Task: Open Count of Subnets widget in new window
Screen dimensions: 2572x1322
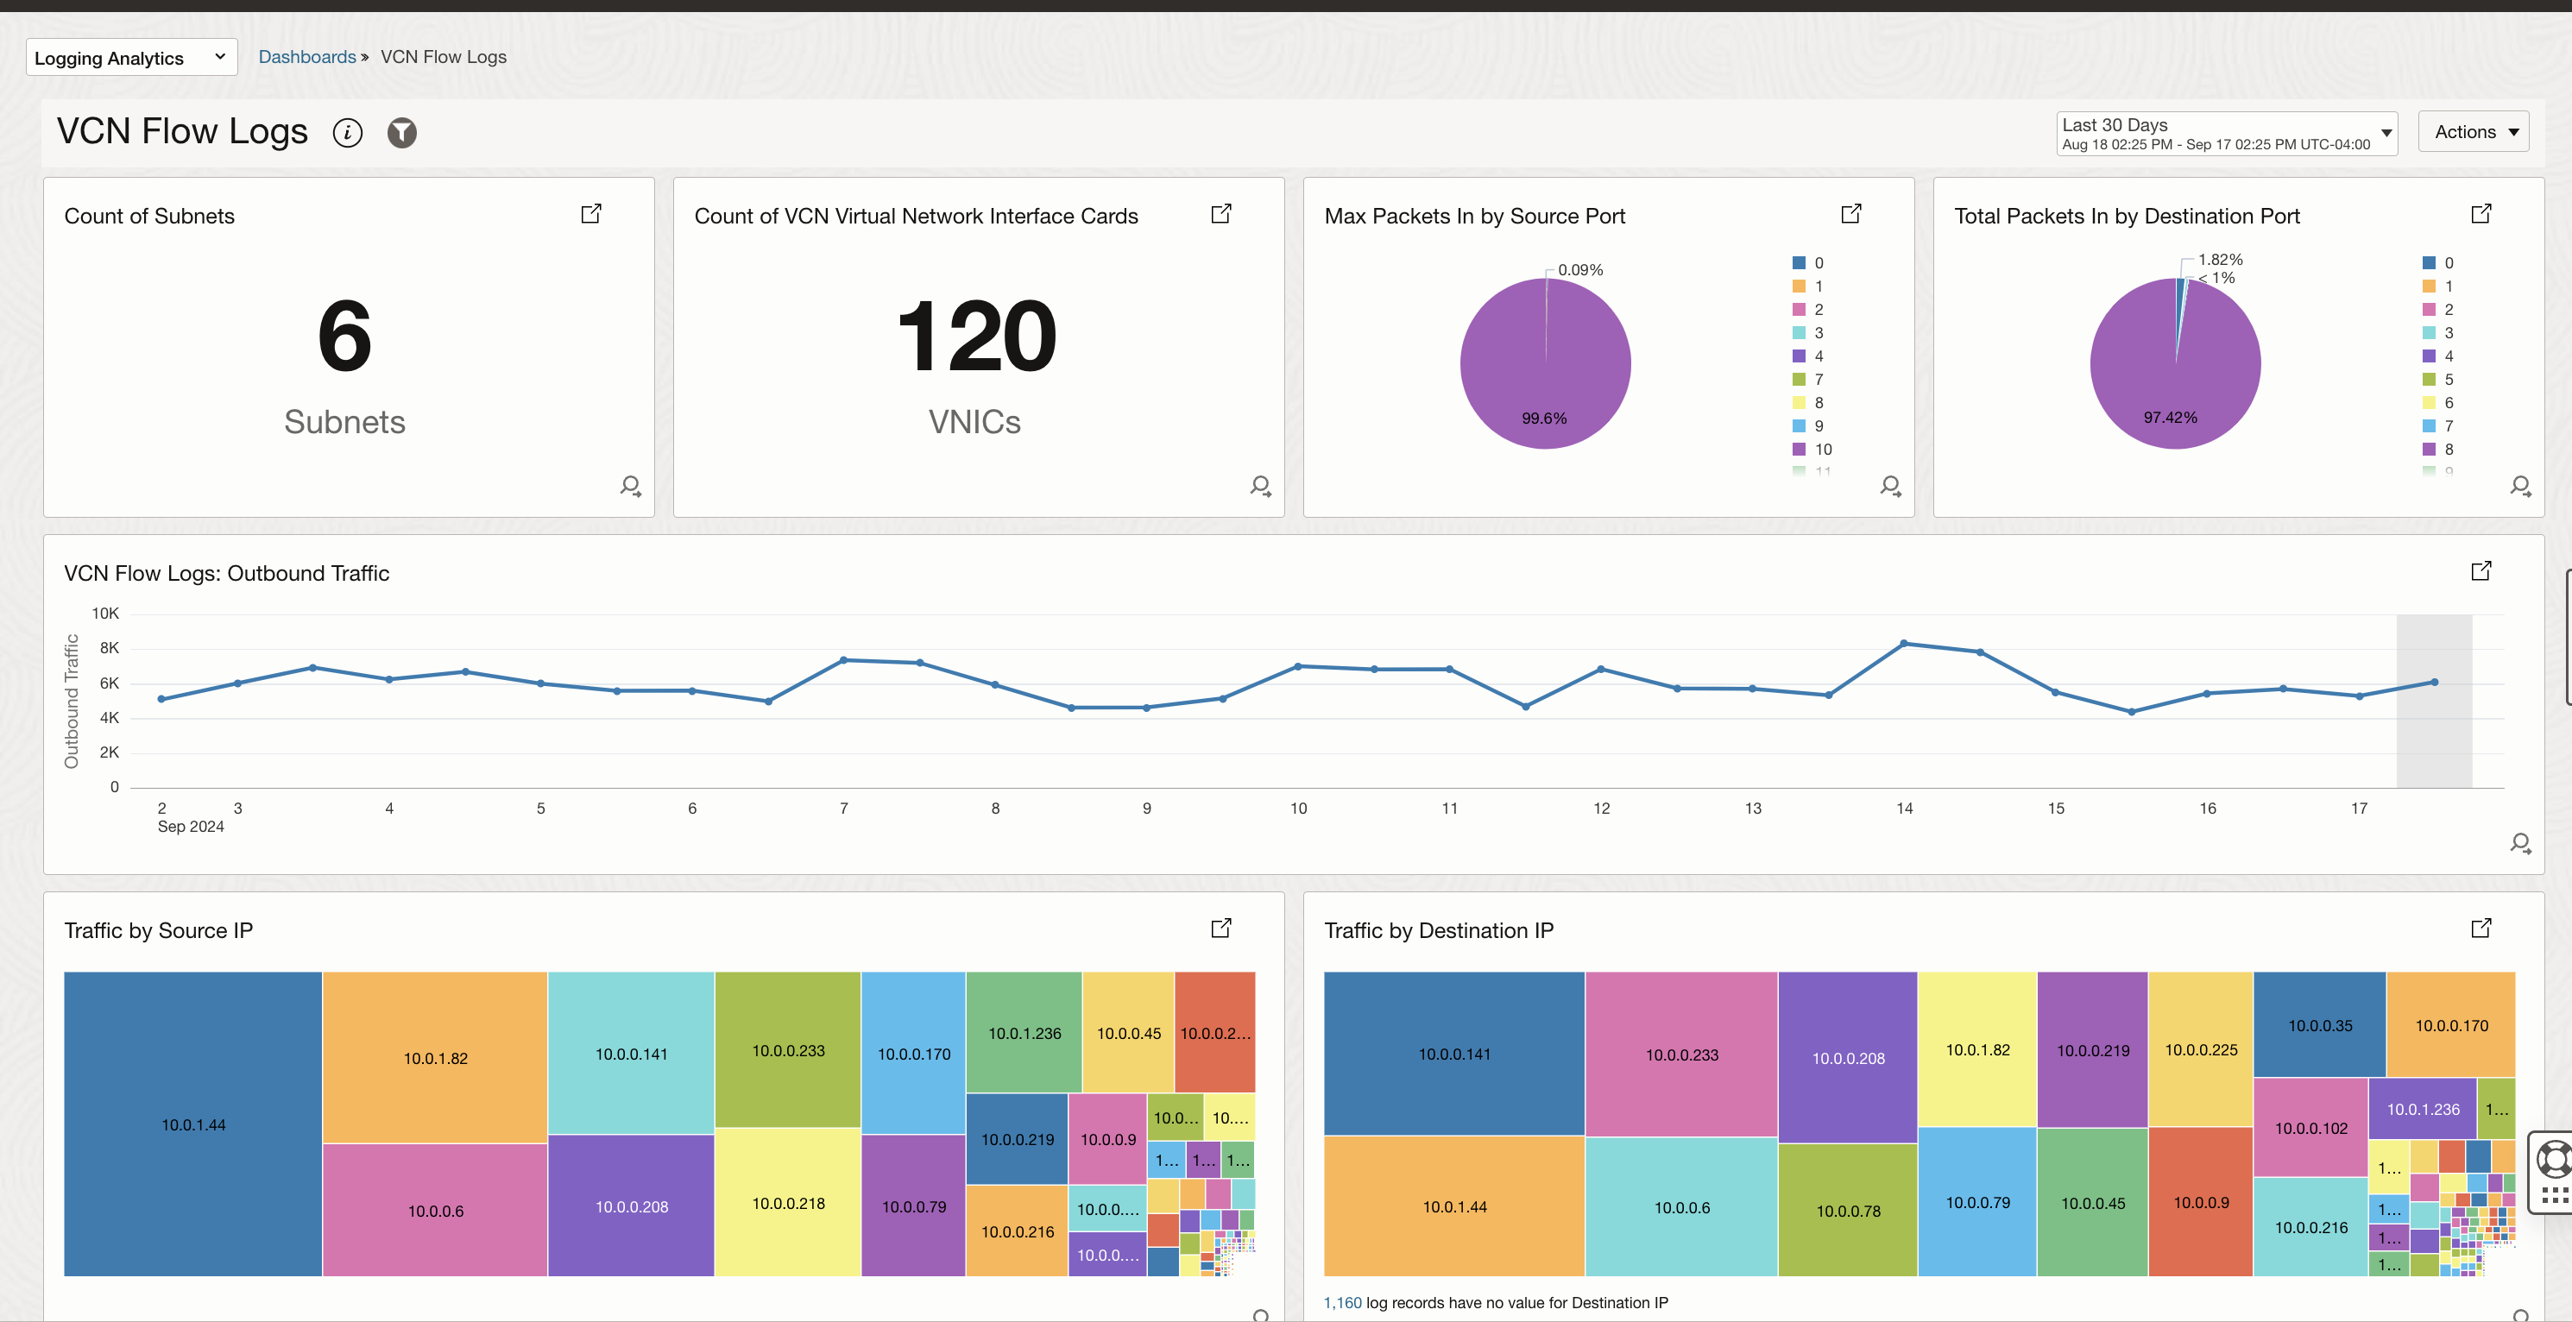Action: 591,214
